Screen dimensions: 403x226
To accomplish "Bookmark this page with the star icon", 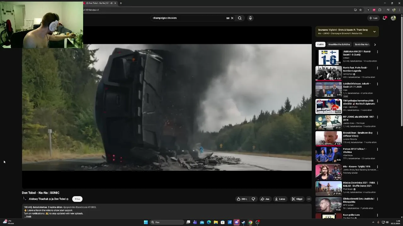I will tap(360, 10).
